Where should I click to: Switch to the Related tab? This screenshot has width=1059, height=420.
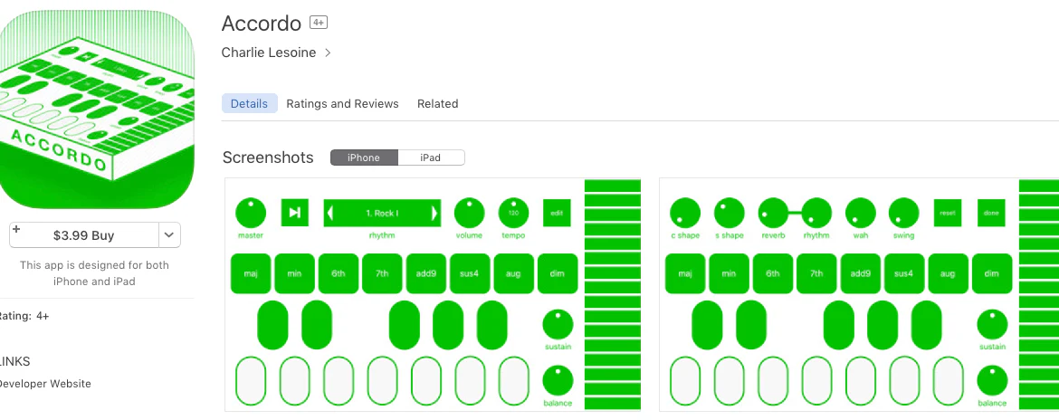click(438, 104)
